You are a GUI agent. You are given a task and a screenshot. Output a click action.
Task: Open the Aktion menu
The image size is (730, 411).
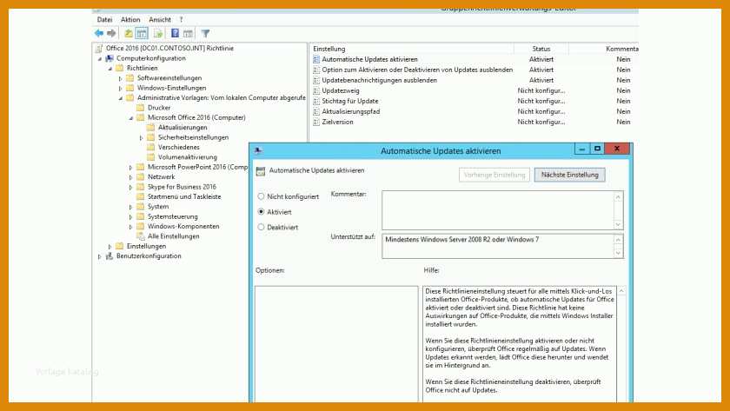130,19
